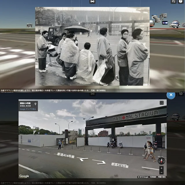Screen dimensions: 185x185
Task: Click the map pin icon in address card
Action: 35,104
